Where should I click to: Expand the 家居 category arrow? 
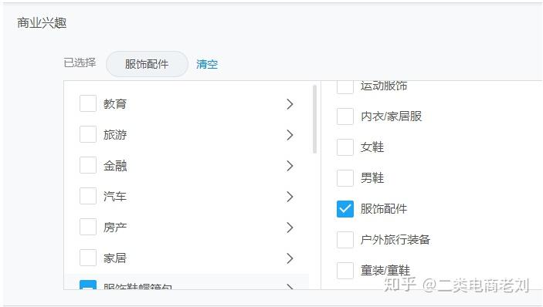(290, 258)
